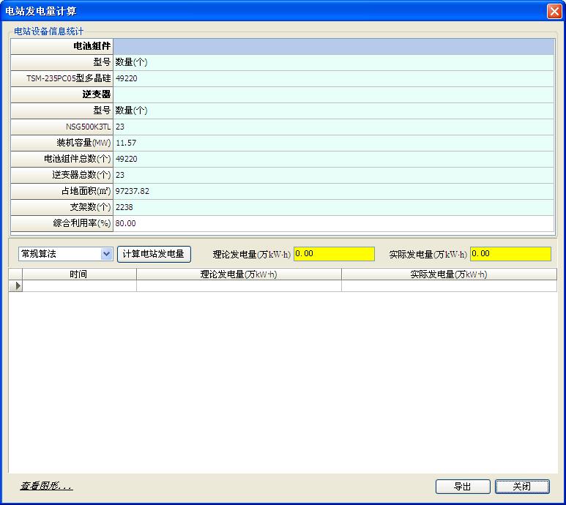The width and height of the screenshot is (566, 505).
Task: Click the 实际发电量 yellow value field
Action: pyautogui.click(x=510, y=254)
